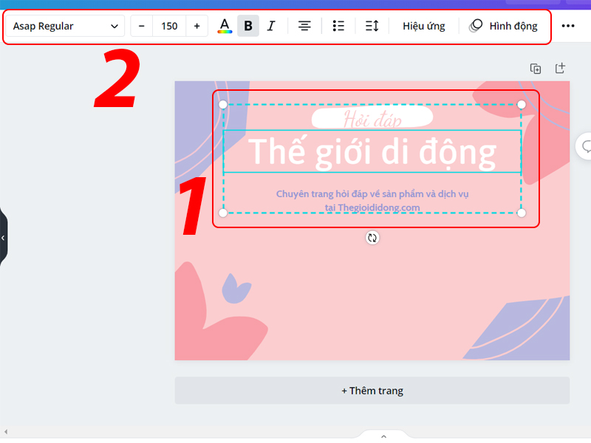Image resolution: width=591 pixels, height=443 pixels.
Task: Click bottom-right resize handle of selection
Action: coord(522,213)
